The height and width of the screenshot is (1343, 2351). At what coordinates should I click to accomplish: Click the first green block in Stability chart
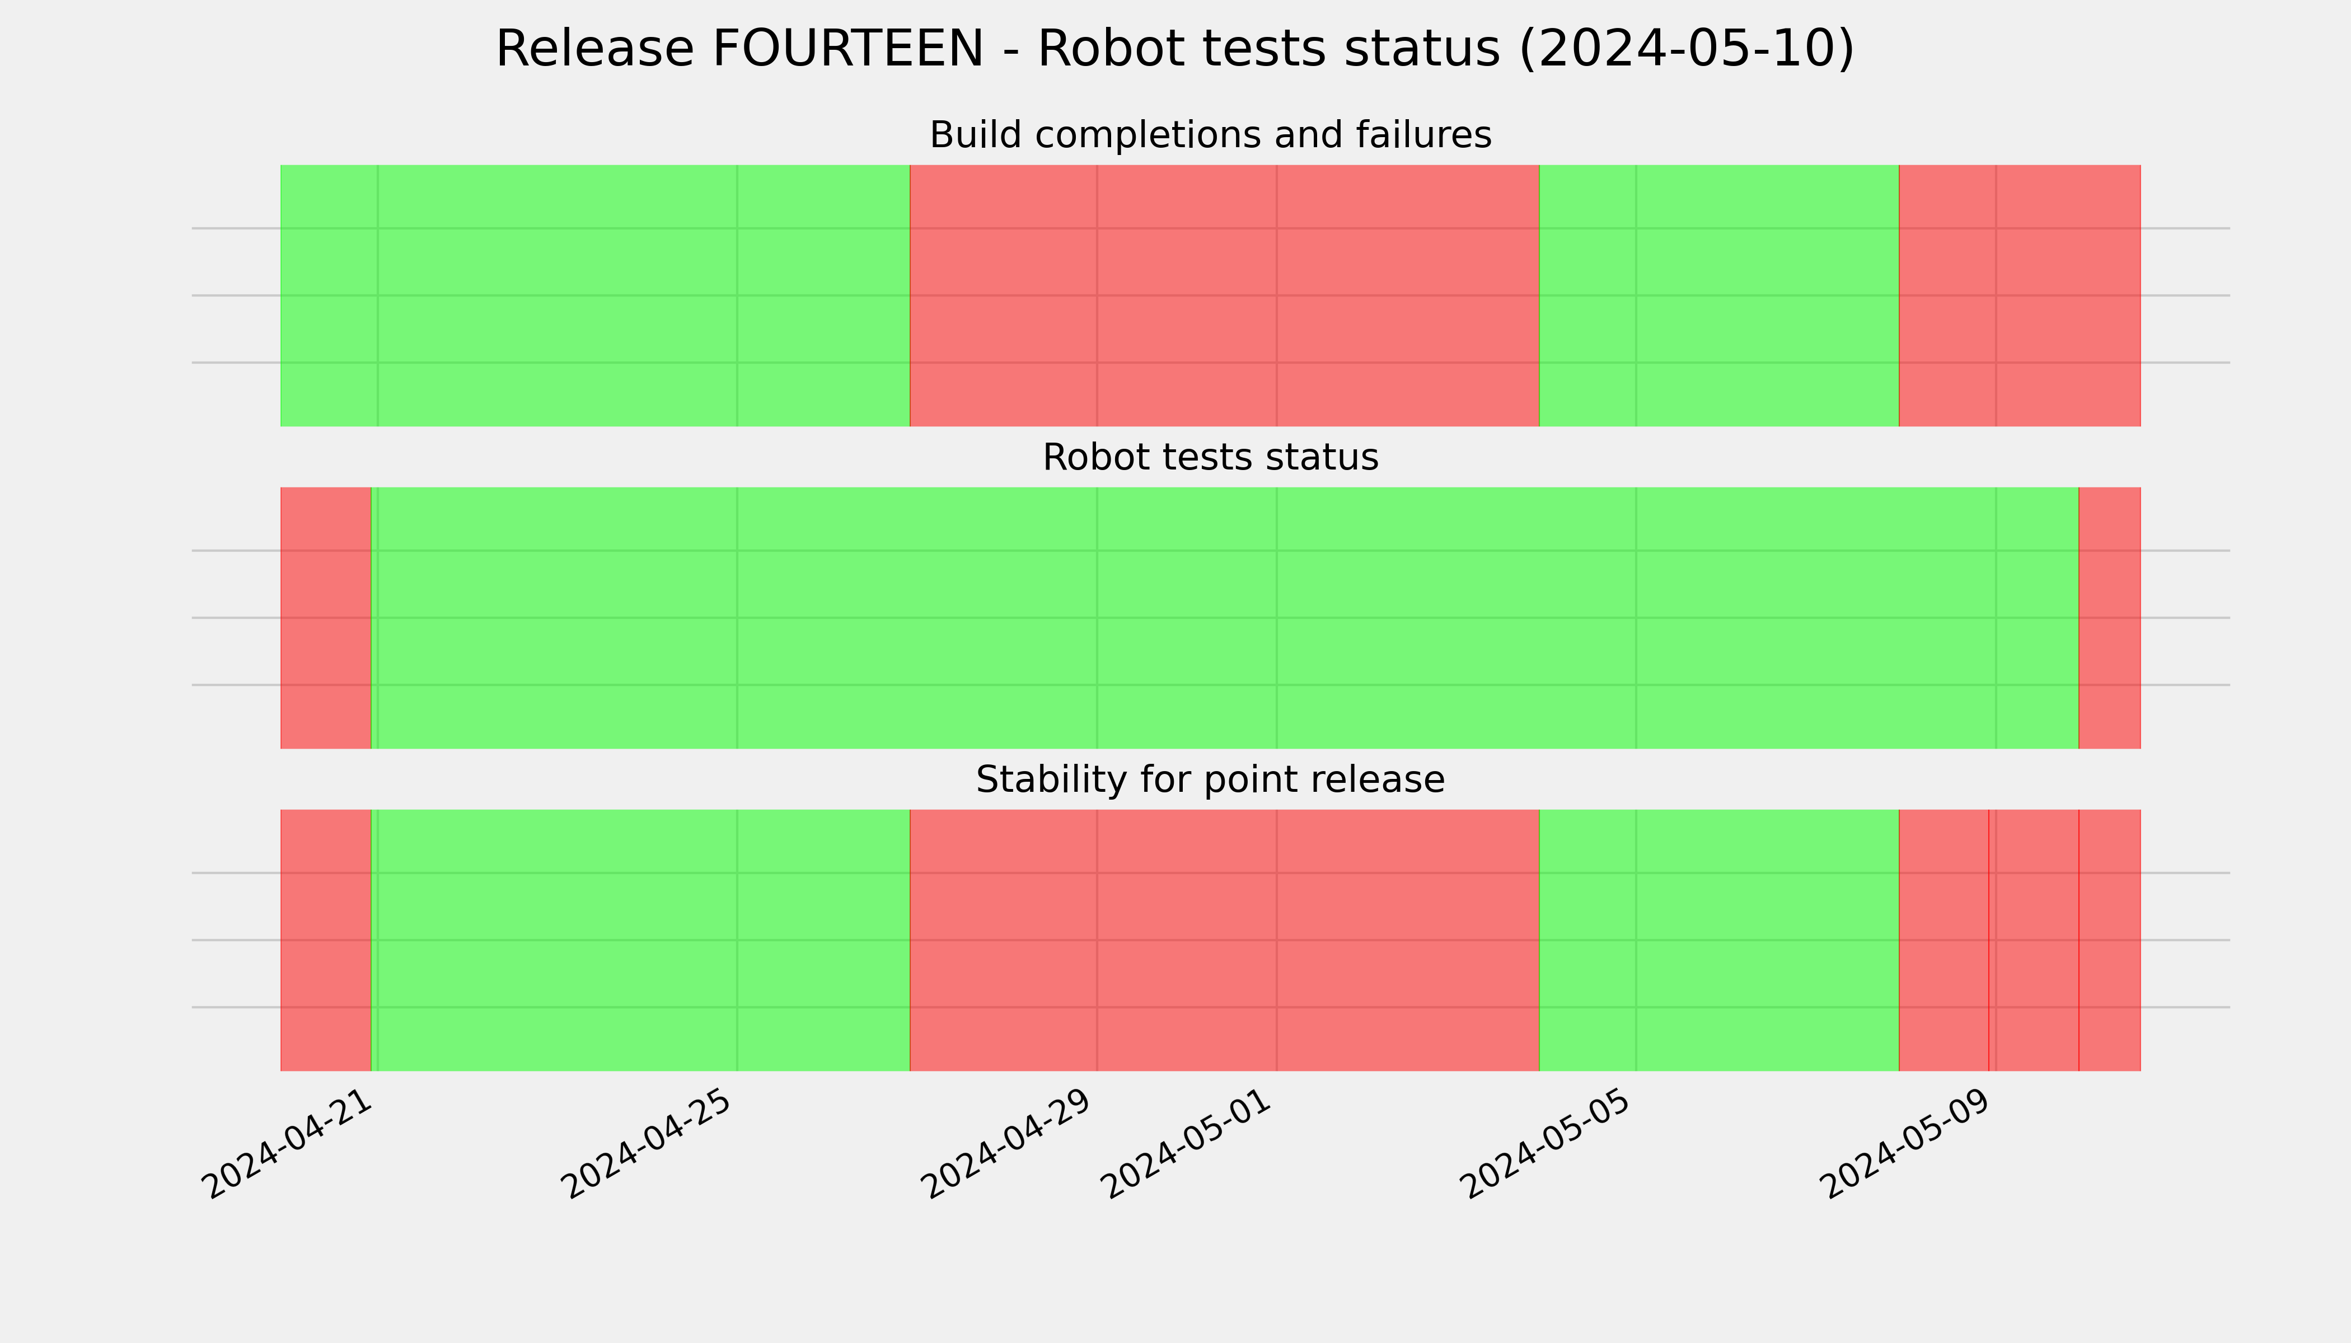click(x=640, y=941)
